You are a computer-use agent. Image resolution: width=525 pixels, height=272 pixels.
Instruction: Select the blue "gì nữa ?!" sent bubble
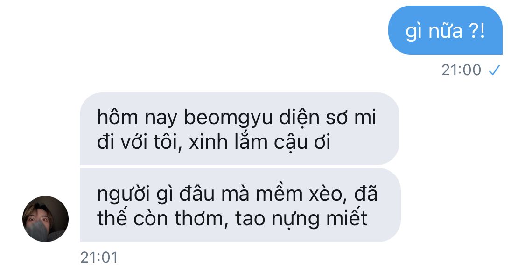coord(445,30)
